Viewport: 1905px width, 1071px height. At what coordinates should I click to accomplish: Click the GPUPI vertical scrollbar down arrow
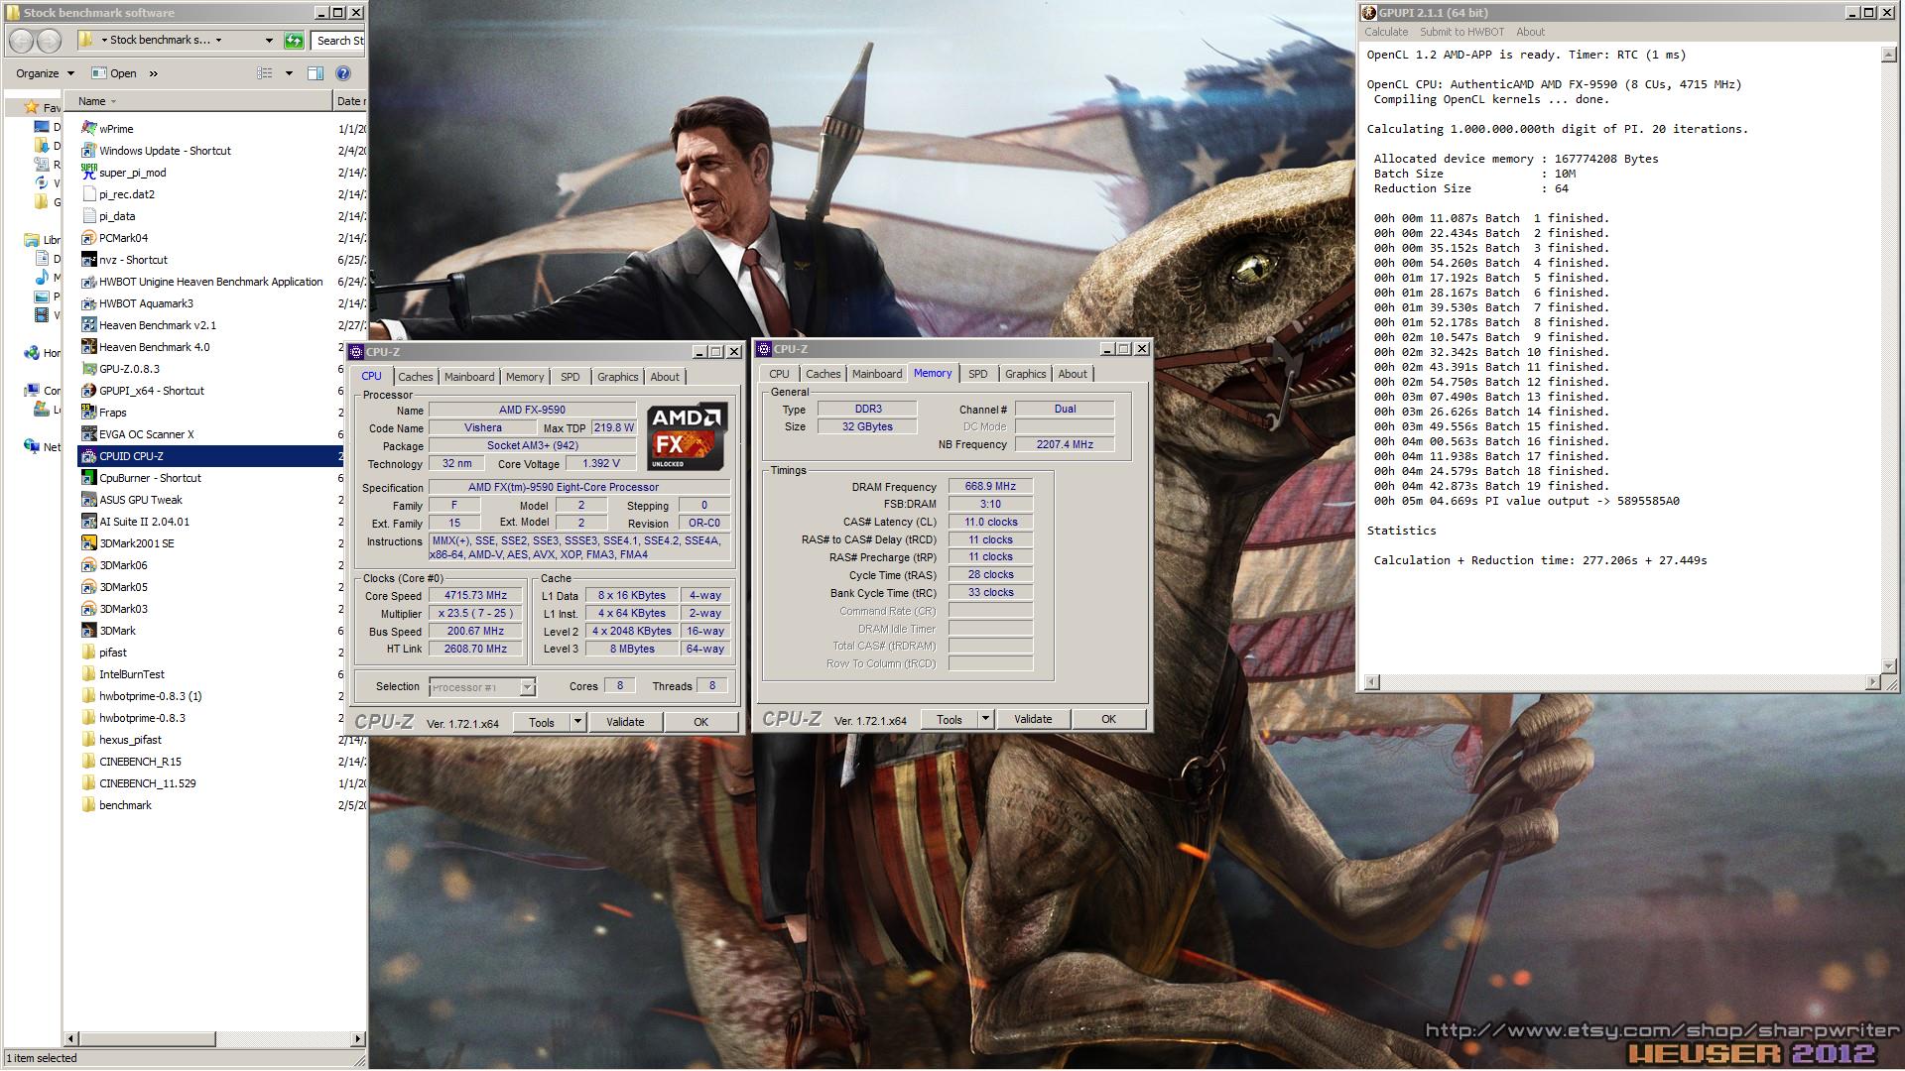[x=1888, y=665]
